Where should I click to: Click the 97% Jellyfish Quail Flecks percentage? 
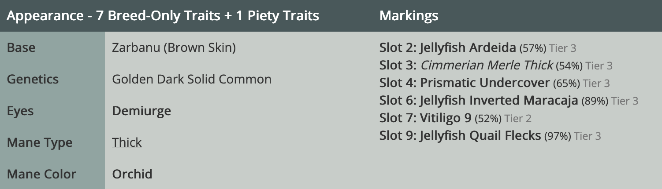(x=558, y=136)
